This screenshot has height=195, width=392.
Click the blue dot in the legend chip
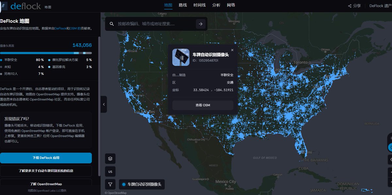tap(124, 185)
